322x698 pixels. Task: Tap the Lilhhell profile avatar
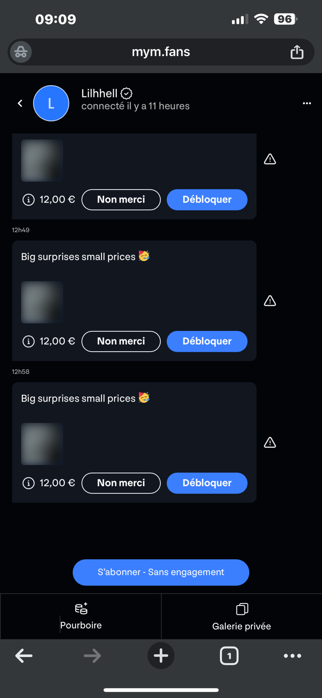(x=51, y=103)
